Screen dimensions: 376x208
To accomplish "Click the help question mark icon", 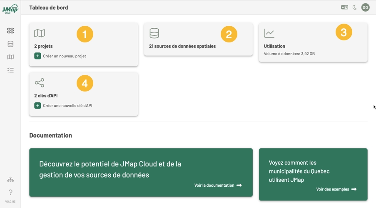I will pos(10,192).
